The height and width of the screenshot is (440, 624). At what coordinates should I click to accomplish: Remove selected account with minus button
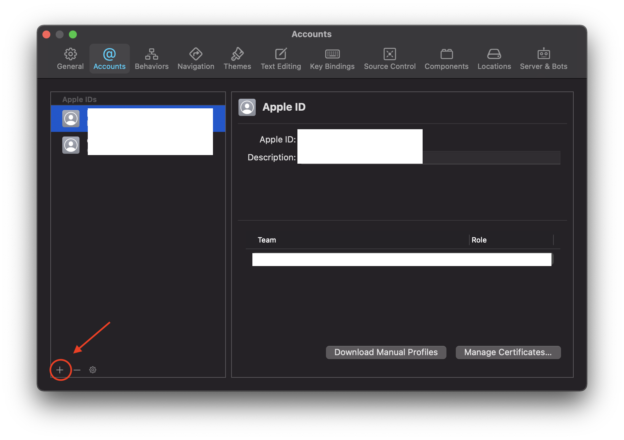click(77, 370)
